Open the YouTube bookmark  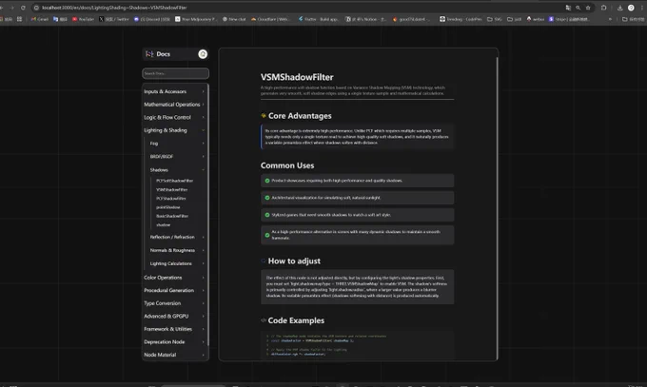(83, 19)
